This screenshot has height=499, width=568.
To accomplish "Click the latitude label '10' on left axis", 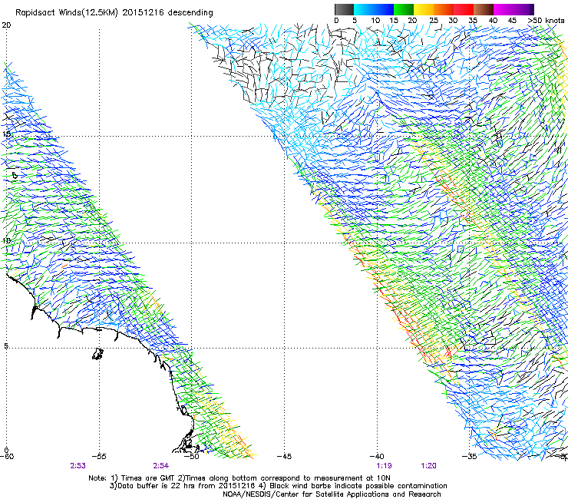I will (x=6, y=240).
